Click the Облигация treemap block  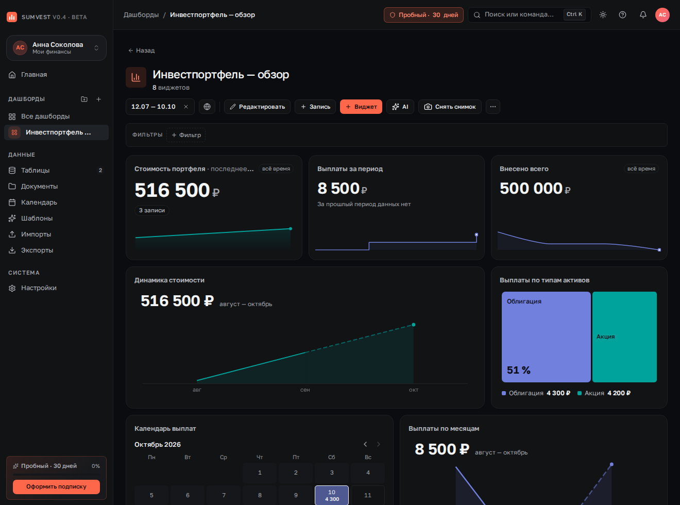[546, 337]
